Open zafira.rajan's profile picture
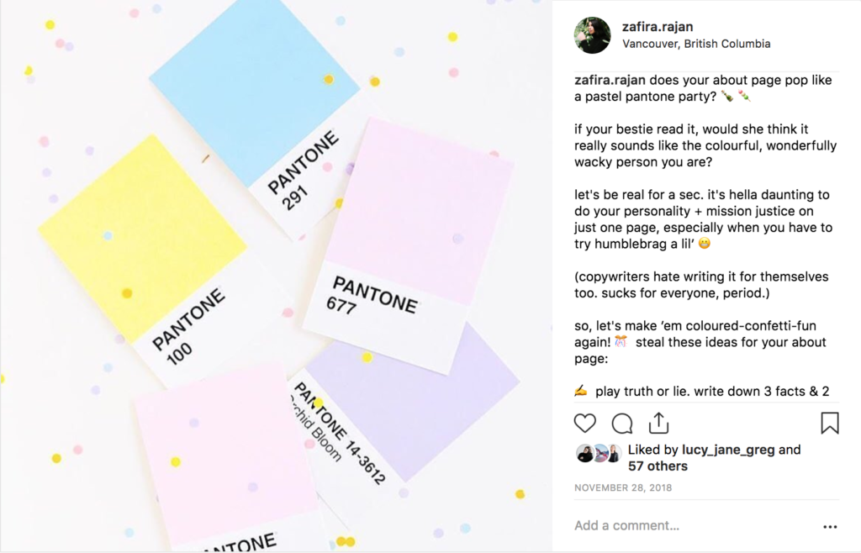 592,35
